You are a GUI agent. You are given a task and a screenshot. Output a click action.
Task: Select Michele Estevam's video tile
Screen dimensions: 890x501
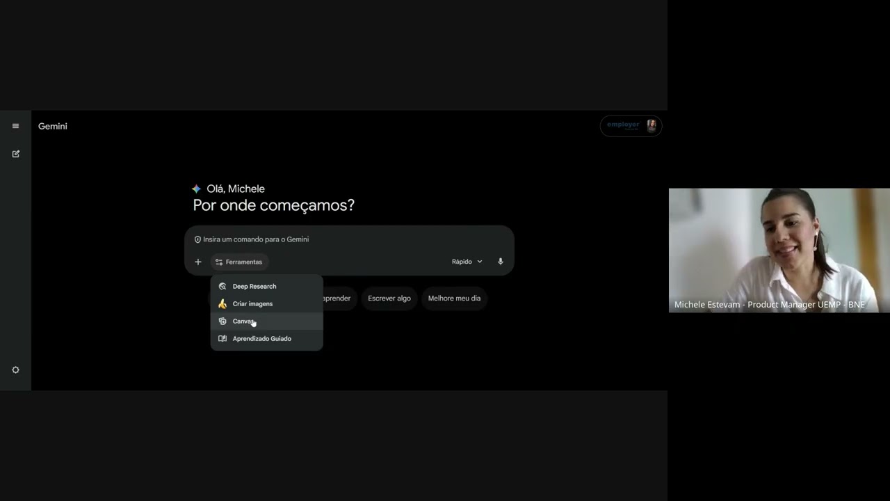coord(779,250)
